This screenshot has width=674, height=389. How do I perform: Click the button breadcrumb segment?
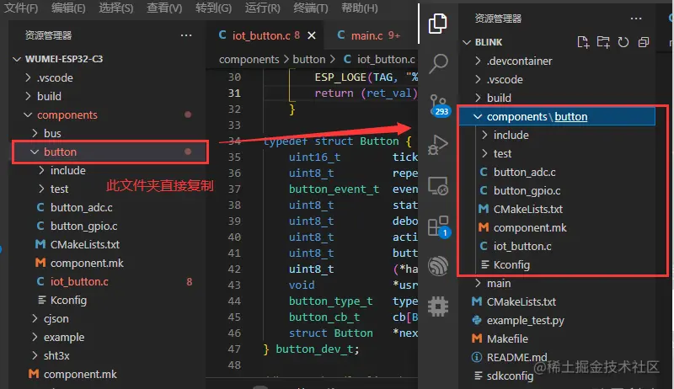click(x=308, y=59)
